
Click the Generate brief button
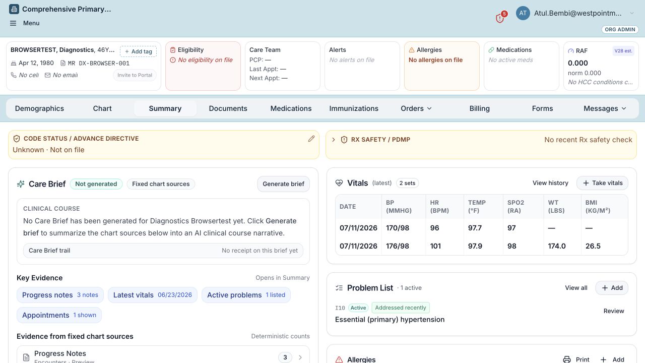284,184
